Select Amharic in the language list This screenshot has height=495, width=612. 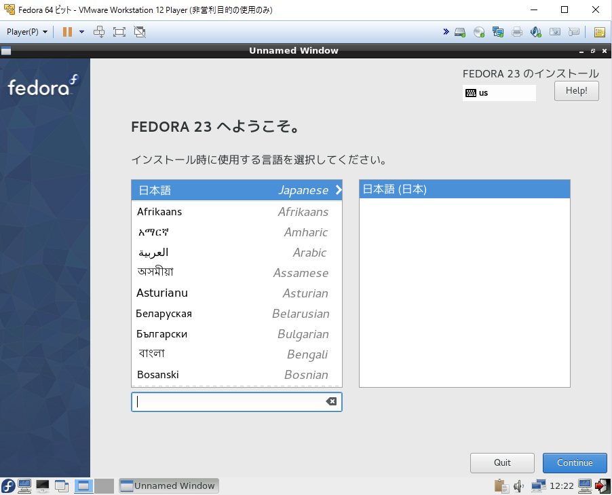[237, 232]
